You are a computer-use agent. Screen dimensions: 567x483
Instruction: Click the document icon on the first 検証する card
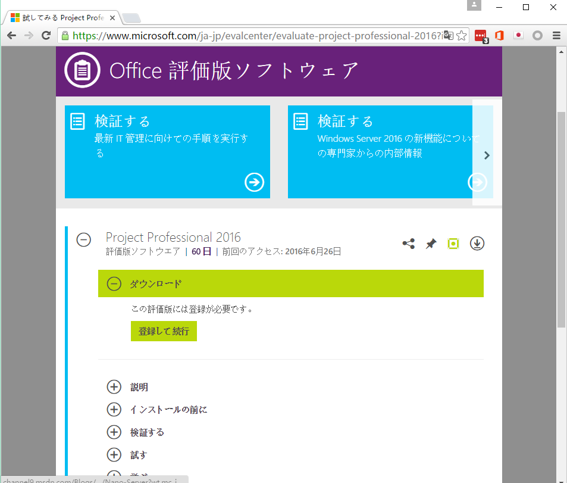(77, 121)
